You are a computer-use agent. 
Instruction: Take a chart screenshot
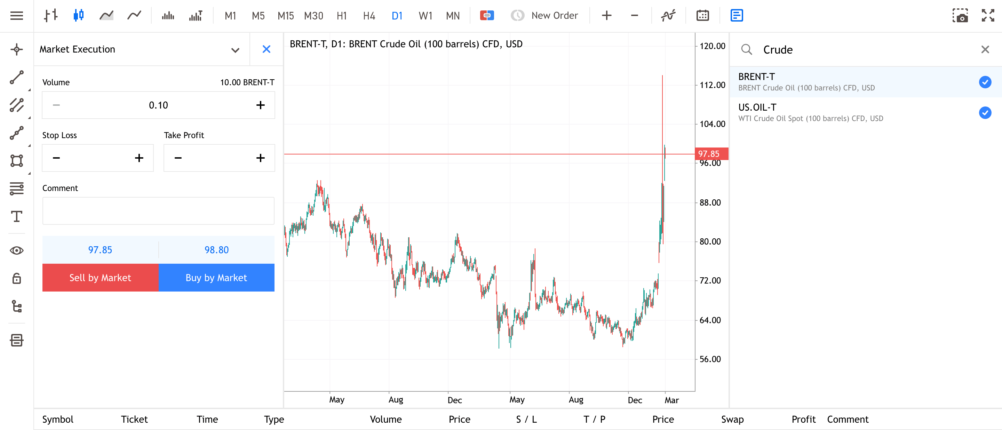960,16
